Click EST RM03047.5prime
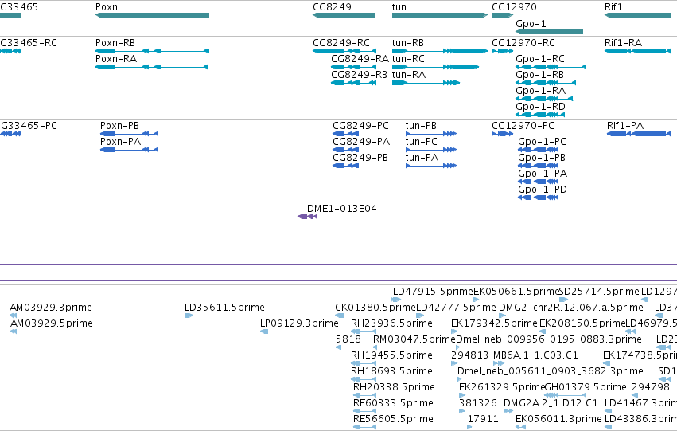 [x=375, y=347]
